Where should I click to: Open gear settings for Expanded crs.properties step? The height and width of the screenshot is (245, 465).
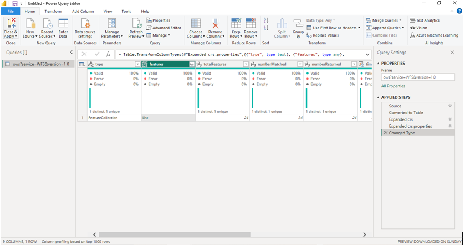pyautogui.click(x=450, y=126)
